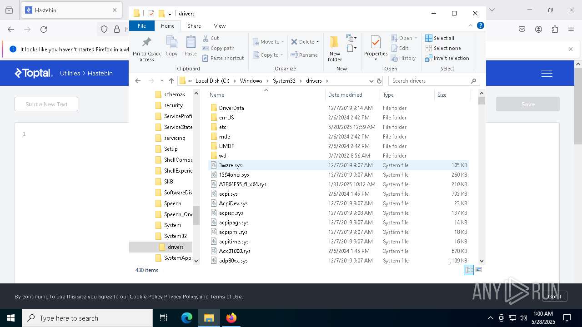Click Copy path in the ribbon
Image resolution: width=582 pixels, height=327 pixels.
pyautogui.click(x=218, y=48)
